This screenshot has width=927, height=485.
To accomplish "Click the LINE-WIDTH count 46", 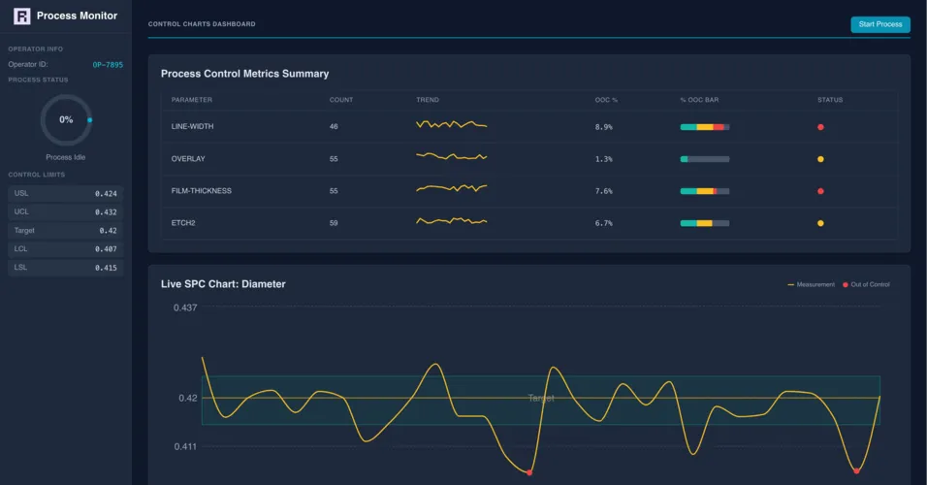I will [334, 126].
